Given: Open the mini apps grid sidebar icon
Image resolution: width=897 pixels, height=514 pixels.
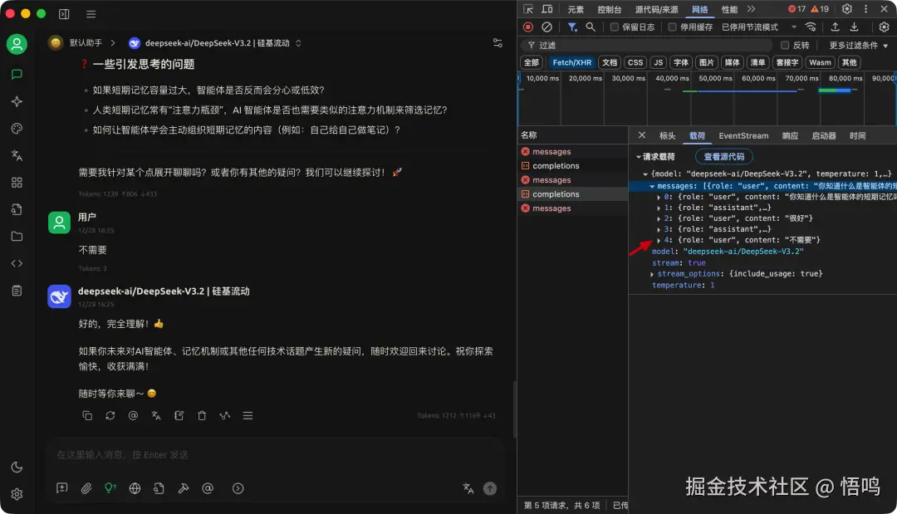Looking at the screenshot, I should [17, 183].
